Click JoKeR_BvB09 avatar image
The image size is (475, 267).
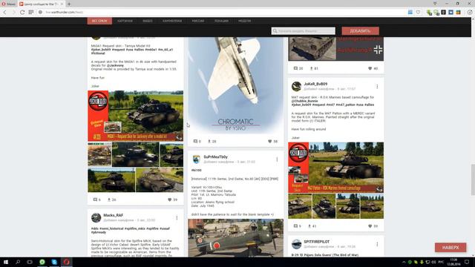click(x=296, y=87)
